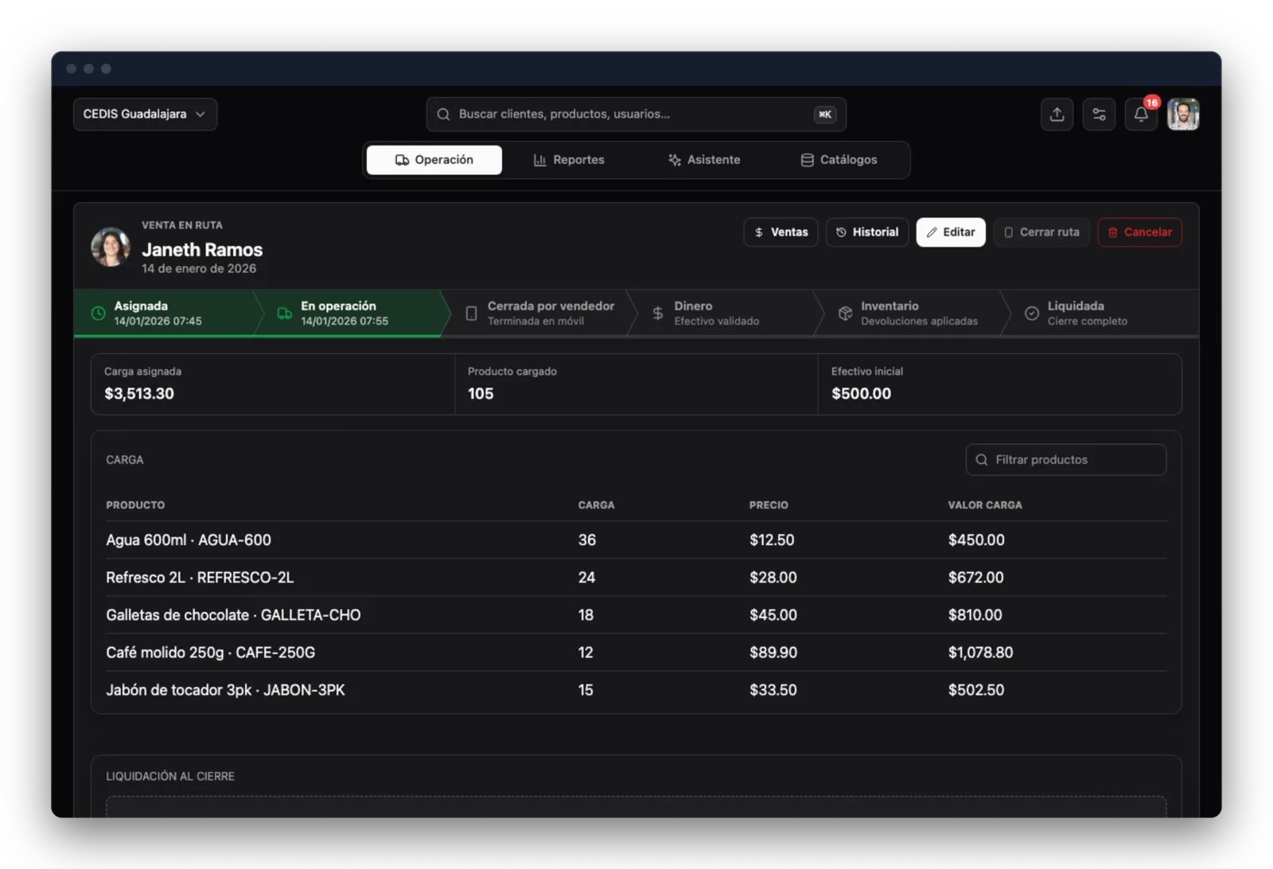
Task: Select the Dinero step
Action: (x=724, y=314)
